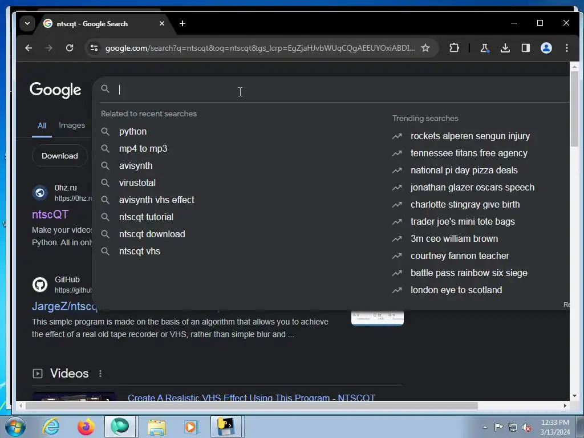
Task: Choose trending search battle pass rainbow six siege
Action: tap(469, 273)
